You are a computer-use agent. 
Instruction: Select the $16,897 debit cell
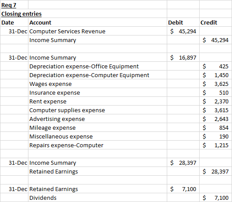click(x=183, y=57)
